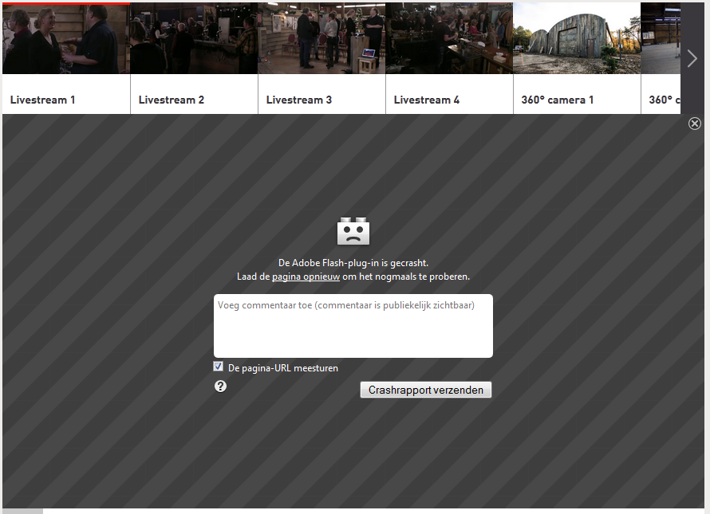
Task: Select the 360° camera 1 label tab
Action: [577, 94]
